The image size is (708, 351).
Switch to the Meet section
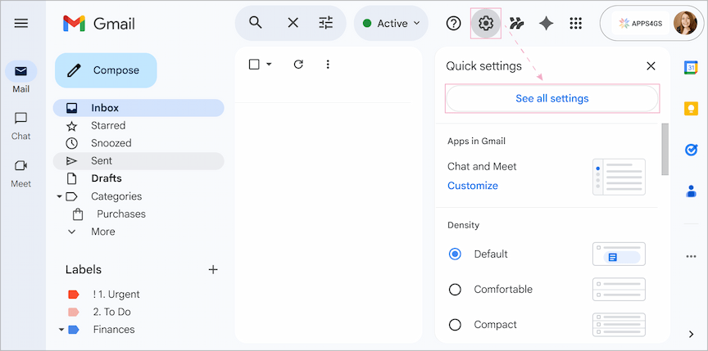click(x=21, y=173)
